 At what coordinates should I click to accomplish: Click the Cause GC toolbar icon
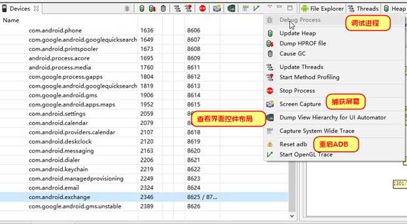tap(163, 9)
